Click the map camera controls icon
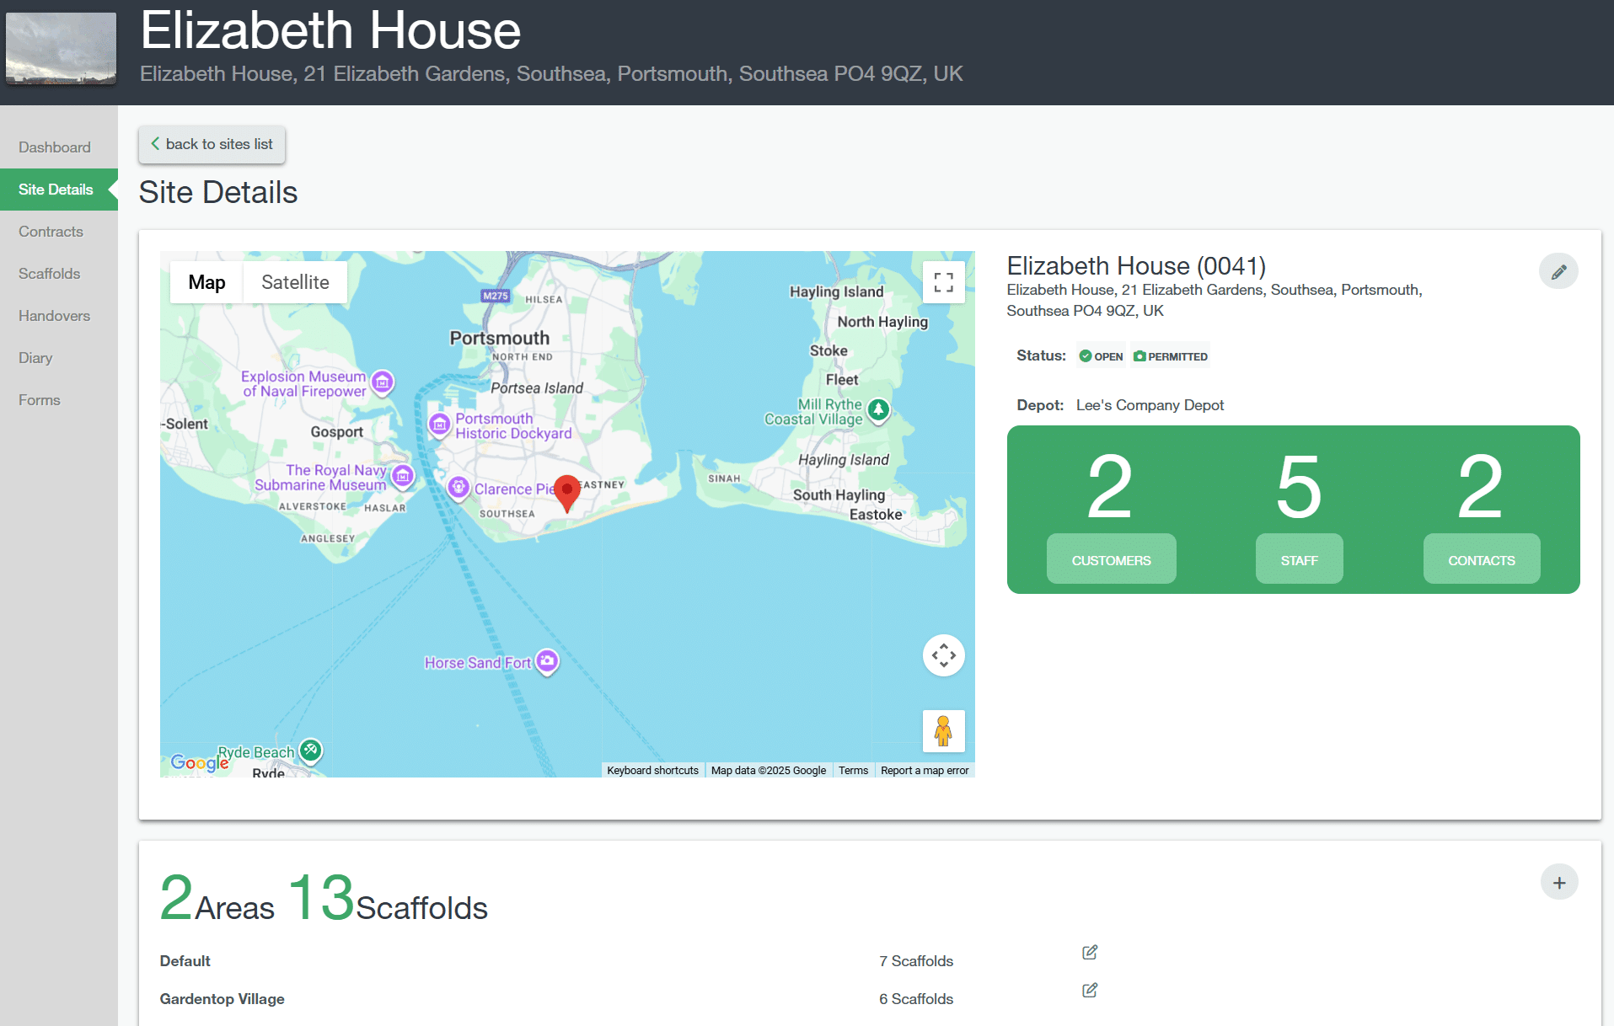 click(x=943, y=655)
